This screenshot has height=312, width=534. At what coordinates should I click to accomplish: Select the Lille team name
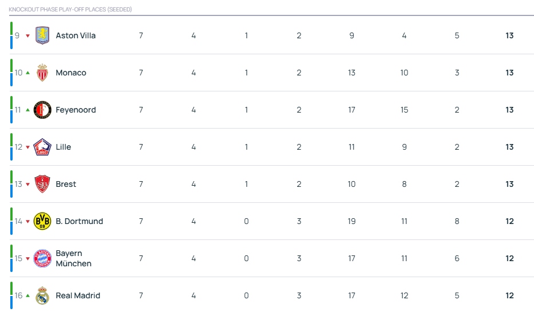pyautogui.click(x=64, y=147)
